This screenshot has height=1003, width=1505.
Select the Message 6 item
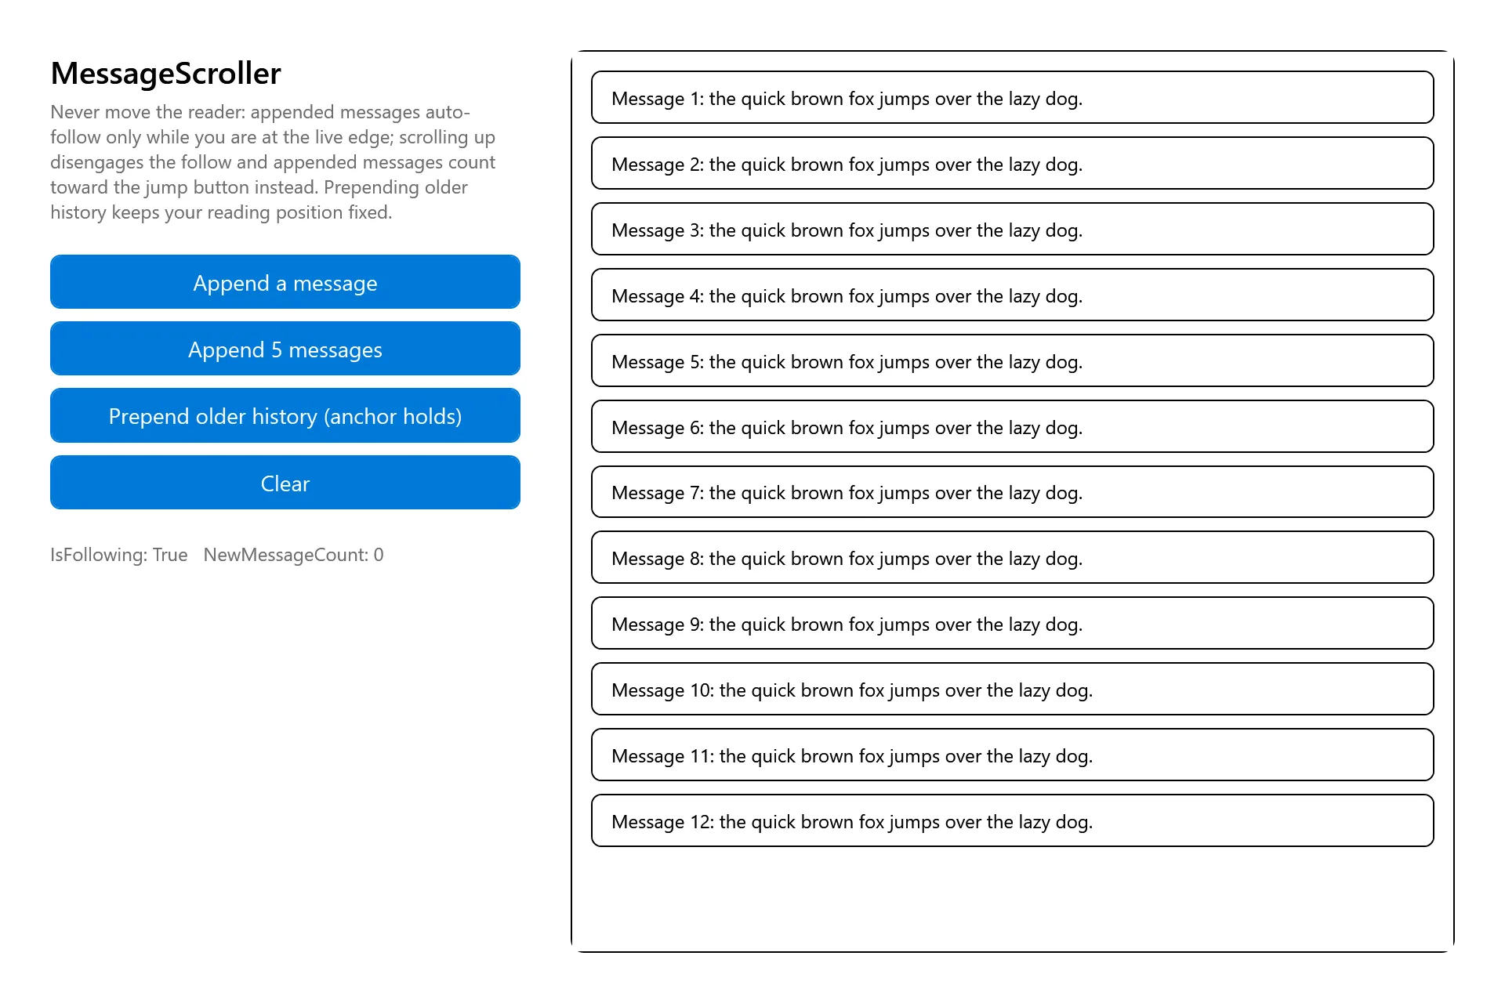pos(1013,426)
